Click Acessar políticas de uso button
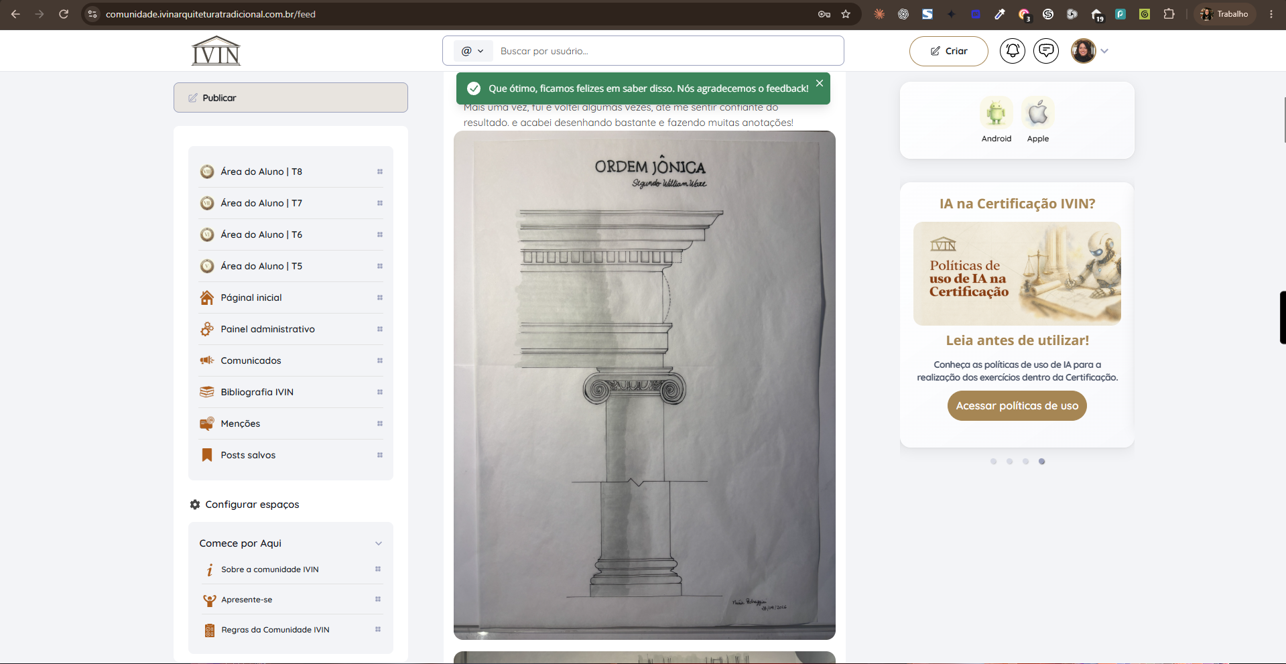The image size is (1286, 664). click(1017, 406)
